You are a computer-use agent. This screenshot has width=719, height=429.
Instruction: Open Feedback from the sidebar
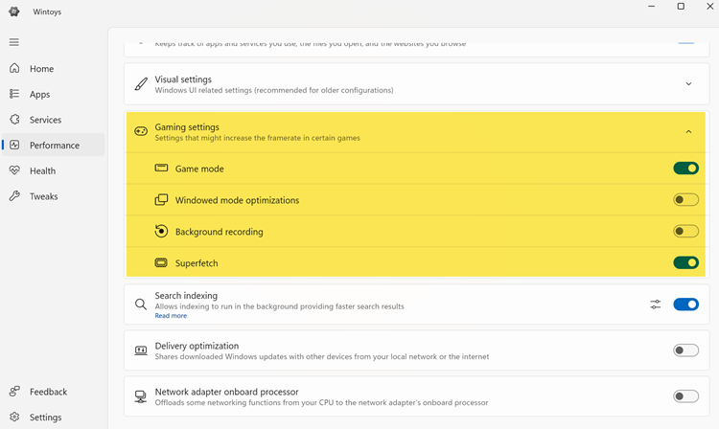pyautogui.click(x=48, y=392)
